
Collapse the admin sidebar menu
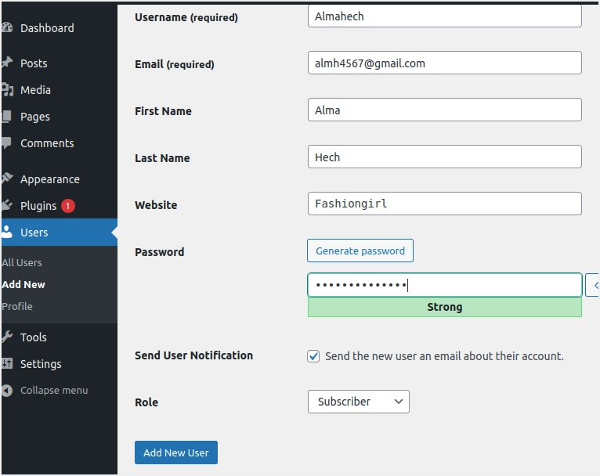point(53,391)
